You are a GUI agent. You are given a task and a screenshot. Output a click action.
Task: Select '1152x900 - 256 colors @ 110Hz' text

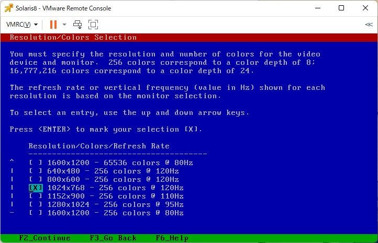click(x=116, y=196)
